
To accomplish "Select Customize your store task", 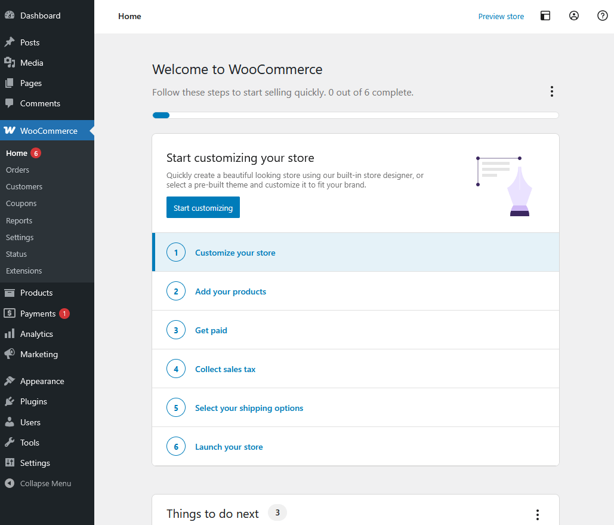I will click(356, 252).
